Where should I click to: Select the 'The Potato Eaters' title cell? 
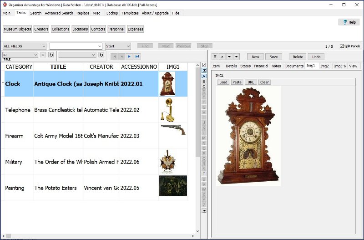click(58, 188)
